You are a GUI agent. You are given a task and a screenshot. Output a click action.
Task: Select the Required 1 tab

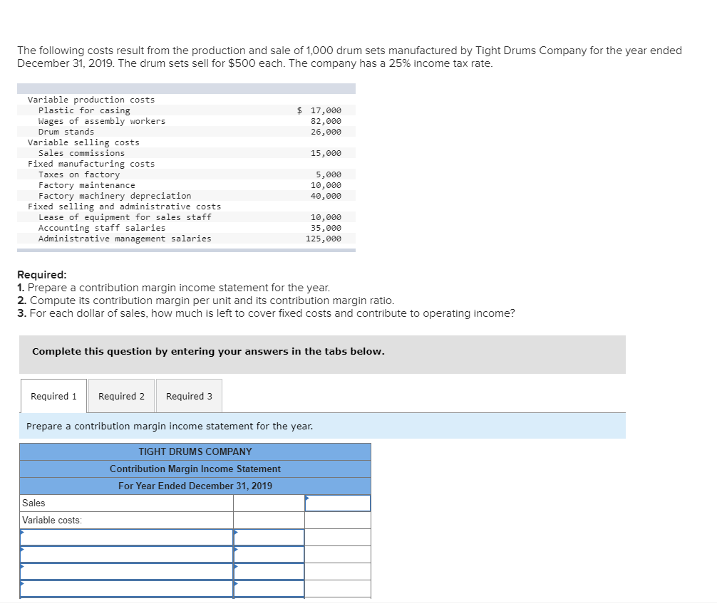click(x=53, y=396)
